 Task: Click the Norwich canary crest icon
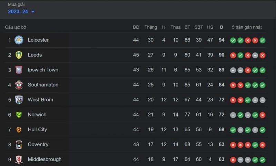(x=19, y=115)
